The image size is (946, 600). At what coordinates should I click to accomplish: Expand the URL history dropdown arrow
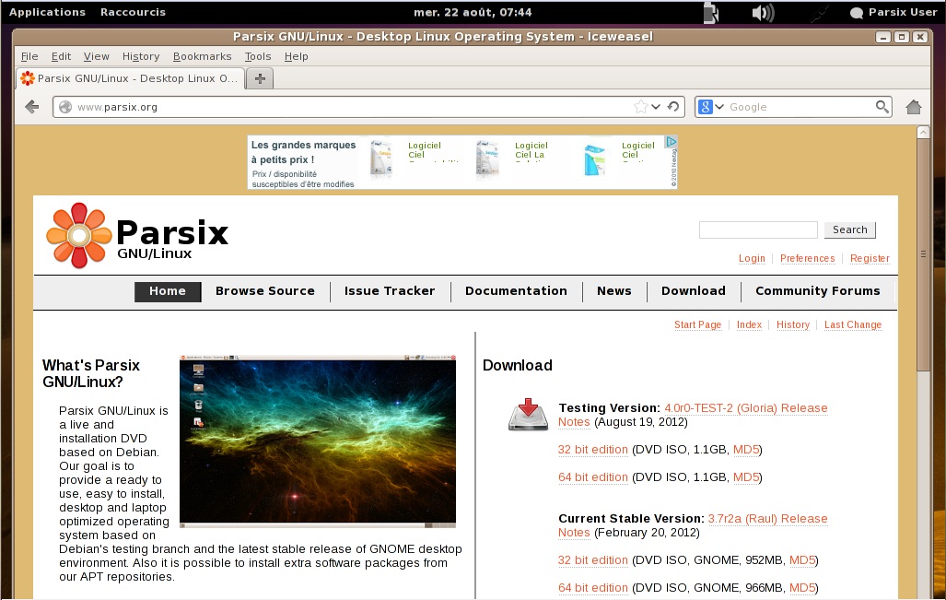pyautogui.click(x=656, y=107)
